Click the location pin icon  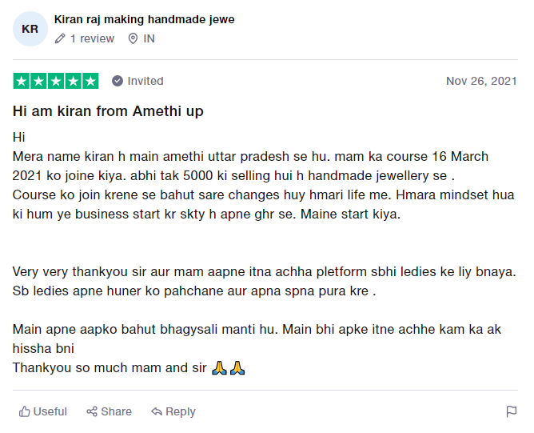pyautogui.click(x=133, y=38)
